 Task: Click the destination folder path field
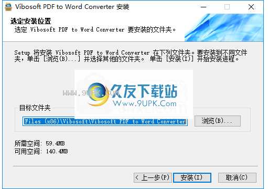point(105,121)
